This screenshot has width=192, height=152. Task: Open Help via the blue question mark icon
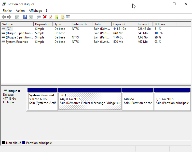point(25,17)
